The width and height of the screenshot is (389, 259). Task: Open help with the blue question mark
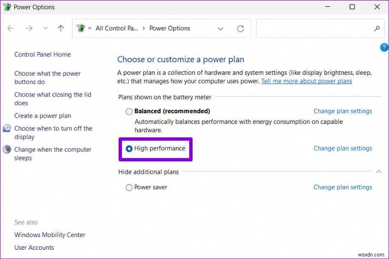pyautogui.click(x=384, y=47)
